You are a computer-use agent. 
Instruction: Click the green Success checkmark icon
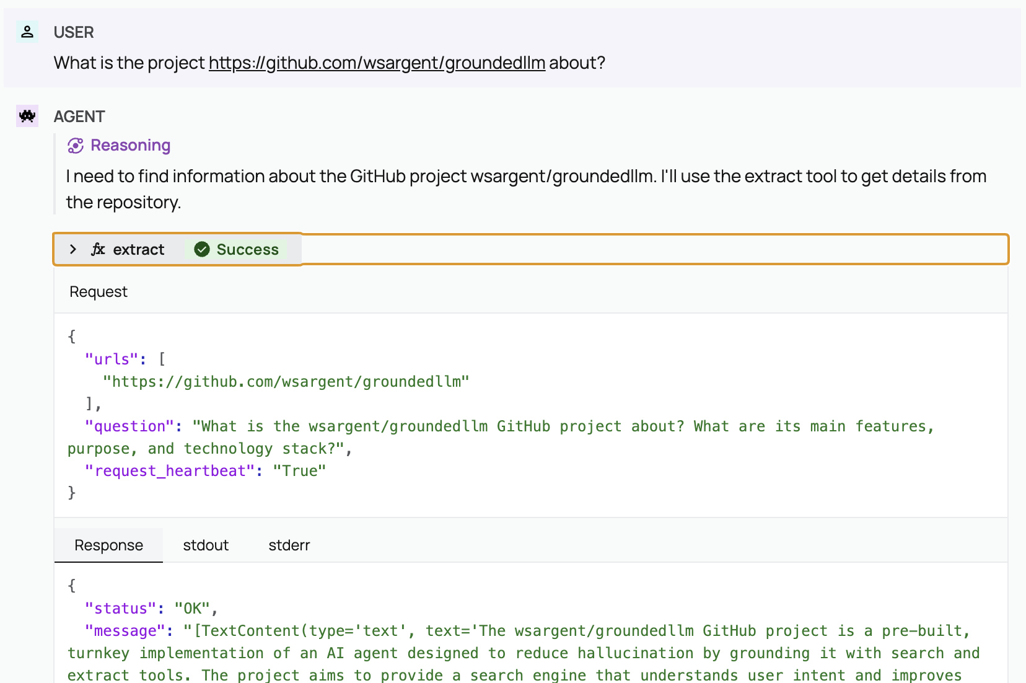tap(202, 249)
